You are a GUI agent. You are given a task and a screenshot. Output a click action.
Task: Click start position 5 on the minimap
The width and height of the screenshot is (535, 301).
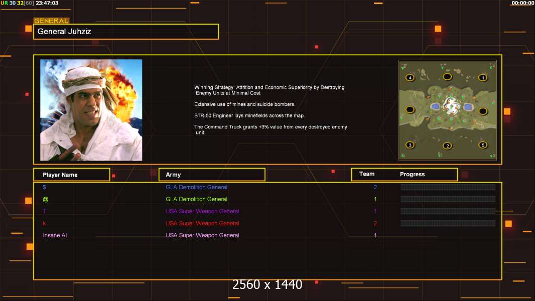click(x=483, y=145)
